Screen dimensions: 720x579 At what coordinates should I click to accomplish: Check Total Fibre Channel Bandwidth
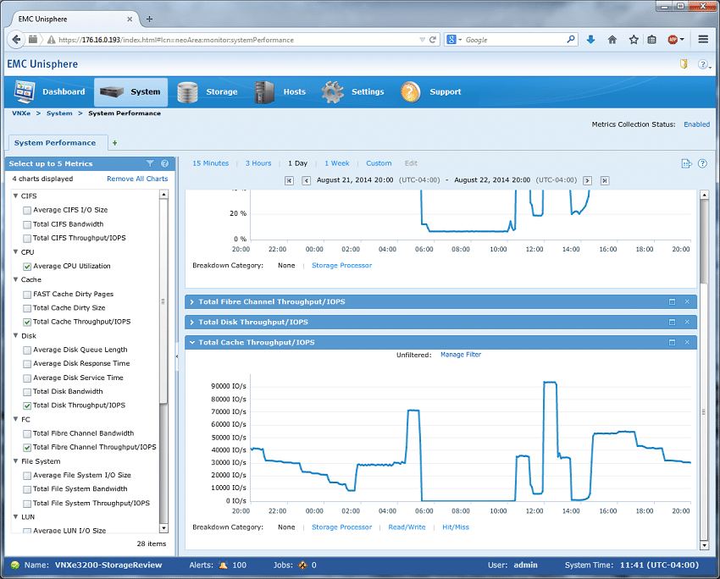27,433
